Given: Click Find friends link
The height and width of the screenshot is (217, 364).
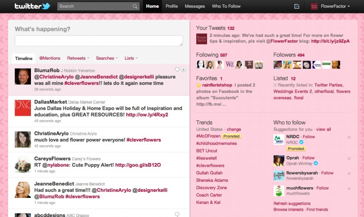Looking at the screenshot, I should click(x=317, y=210).
